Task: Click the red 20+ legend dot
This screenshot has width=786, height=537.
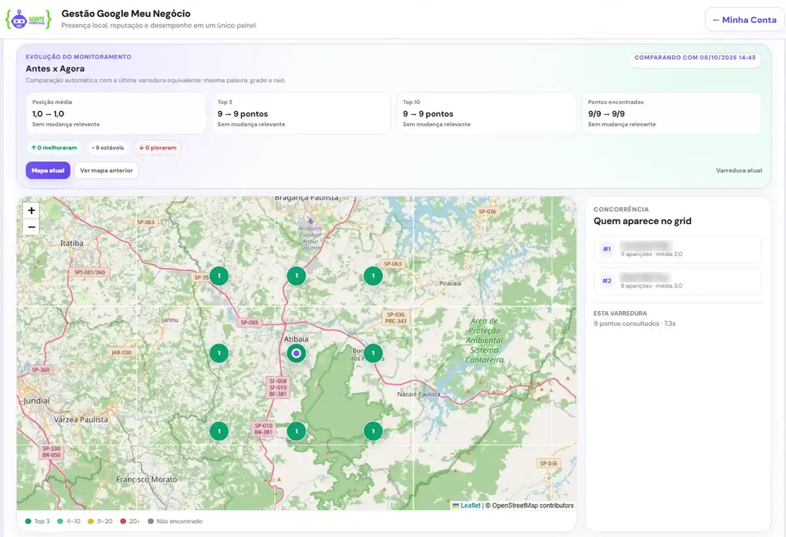Action: pyautogui.click(x=122, y=521)
